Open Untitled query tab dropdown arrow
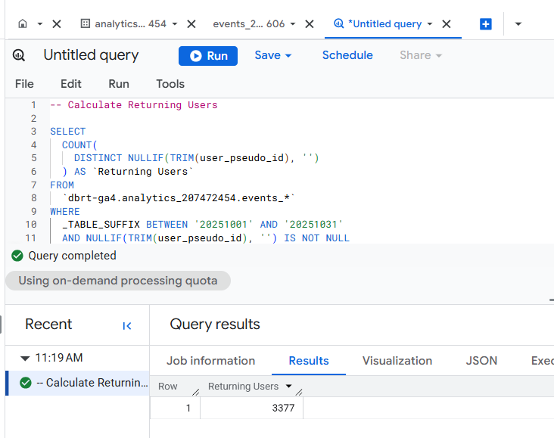Screen dimensions: 554x438 tap(430, 24)
